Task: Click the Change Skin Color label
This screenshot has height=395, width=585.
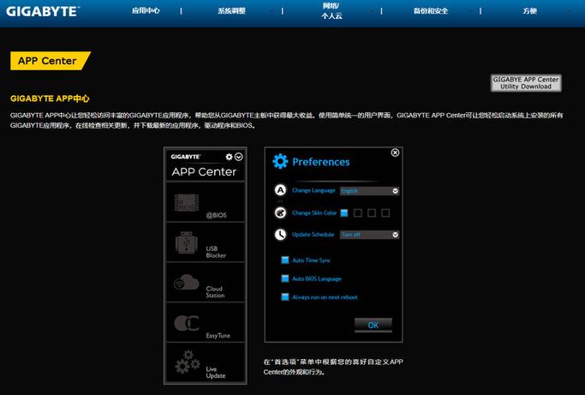Action: point(314,212)
